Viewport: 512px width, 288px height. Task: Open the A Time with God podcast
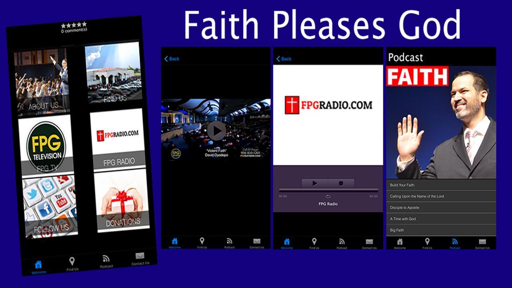click(441, 219)
